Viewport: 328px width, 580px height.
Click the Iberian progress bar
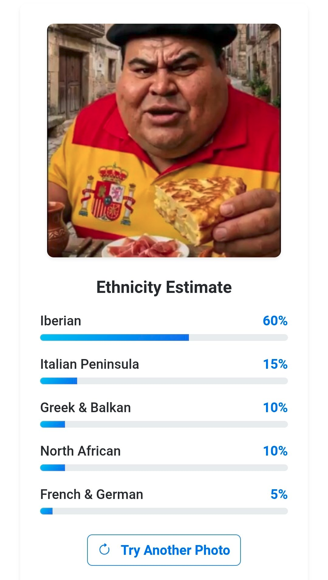coord(164,337)
